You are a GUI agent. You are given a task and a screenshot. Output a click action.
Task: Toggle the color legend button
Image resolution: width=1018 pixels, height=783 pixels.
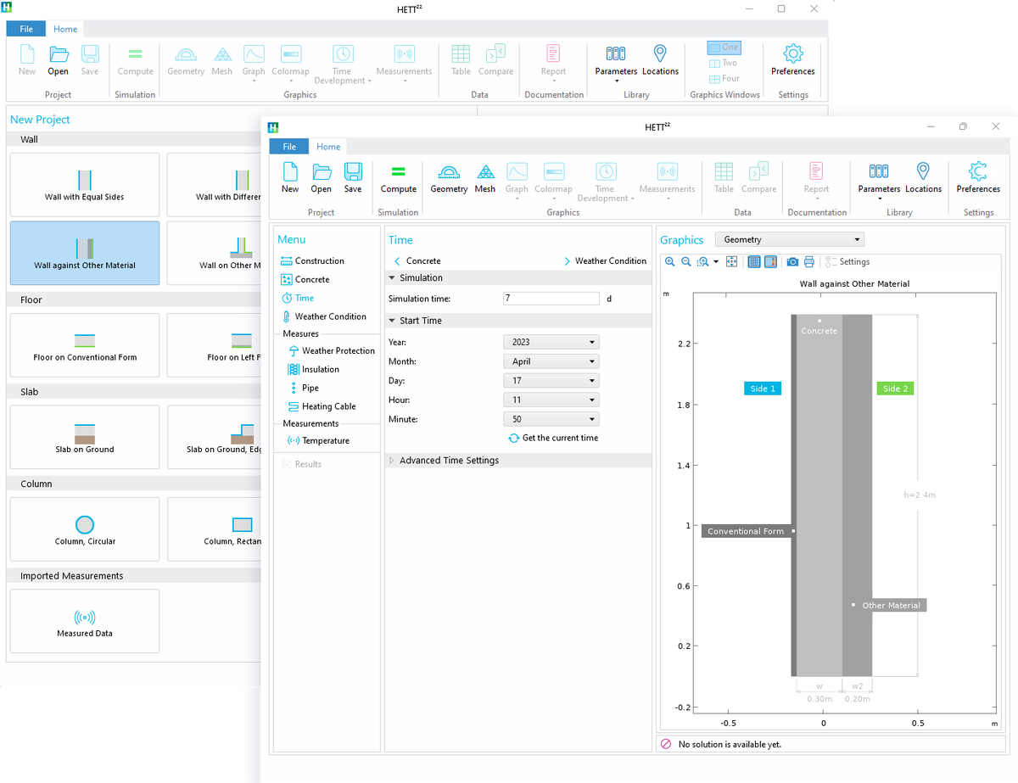coord(770,262)
